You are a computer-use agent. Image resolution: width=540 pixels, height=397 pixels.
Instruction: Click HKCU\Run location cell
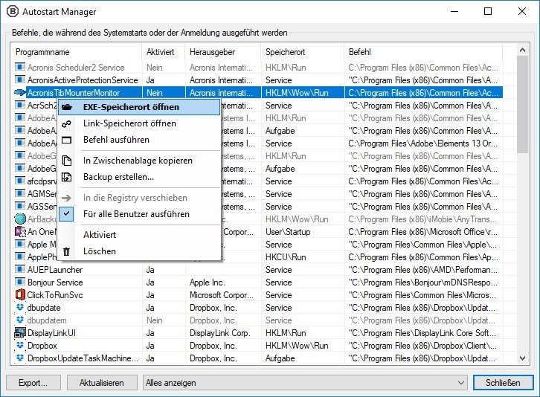286,257
